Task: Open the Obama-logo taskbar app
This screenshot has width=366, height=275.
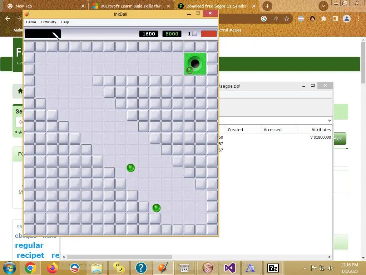Action: click(x=75, y=268)
